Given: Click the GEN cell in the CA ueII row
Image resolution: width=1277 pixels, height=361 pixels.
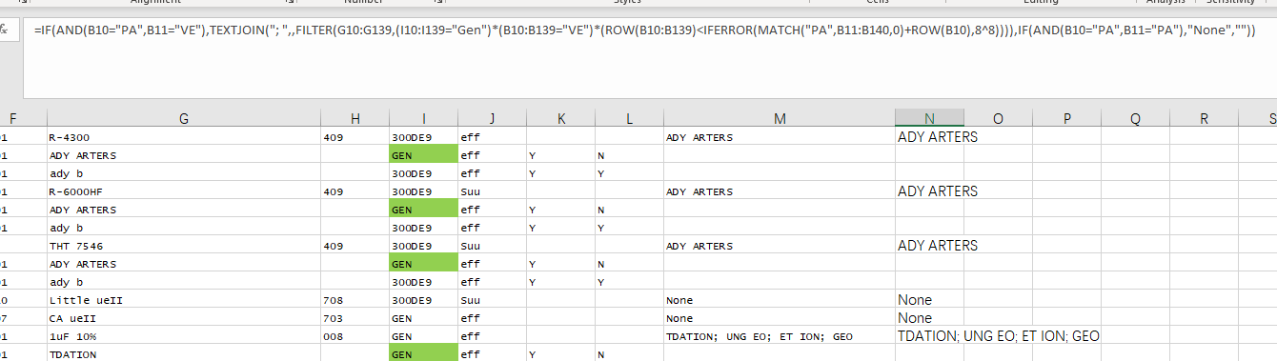Looking at the screenshot, I should click(423, 318).
